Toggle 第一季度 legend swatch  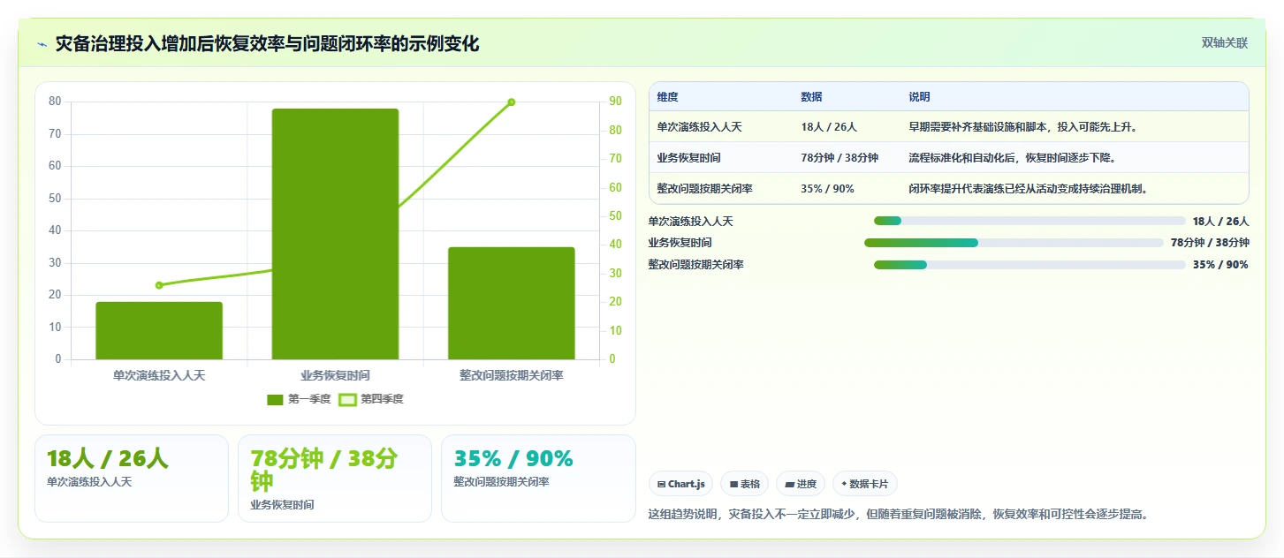click(x=275, y=399)
